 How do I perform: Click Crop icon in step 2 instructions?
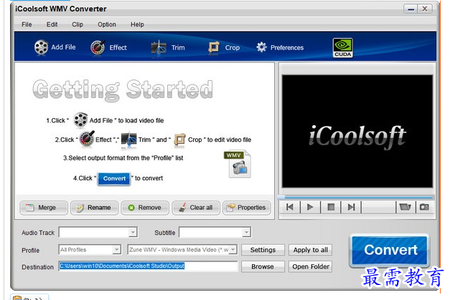179,140
